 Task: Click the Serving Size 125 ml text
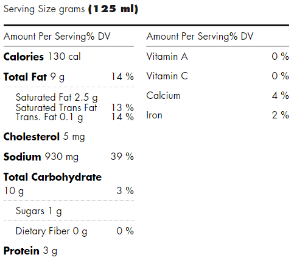[x=71, y=9]
